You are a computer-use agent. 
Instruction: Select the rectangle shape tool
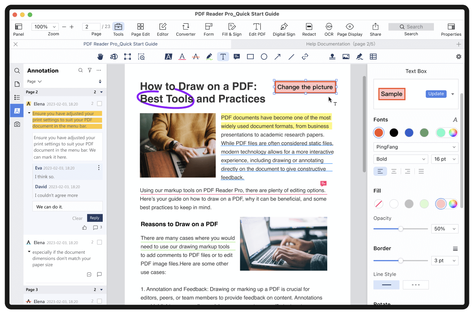[x=250, y=57]
